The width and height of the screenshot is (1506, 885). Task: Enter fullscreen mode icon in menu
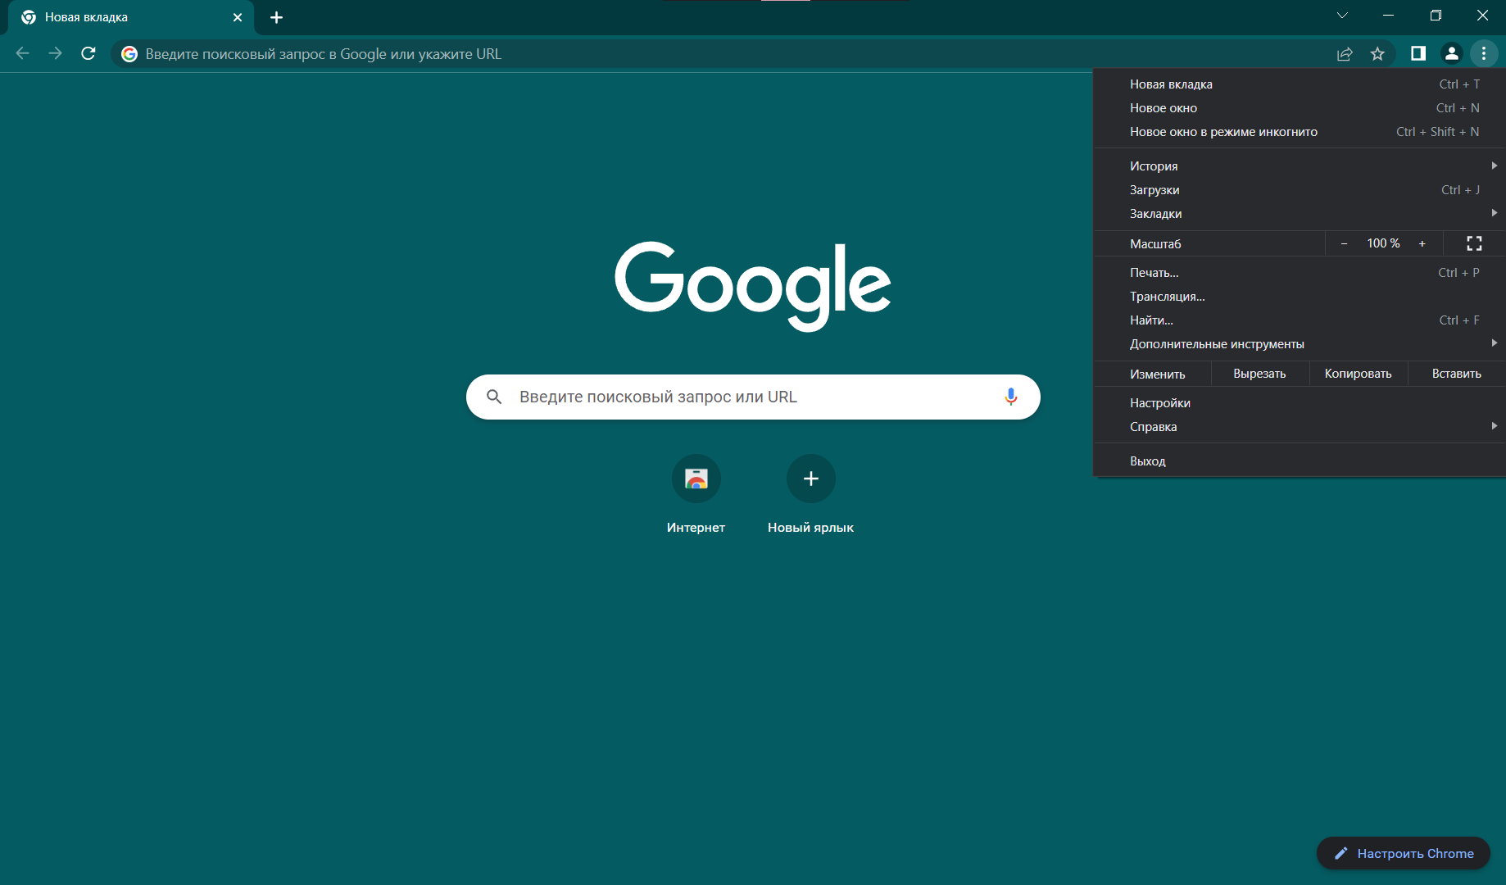point(1474,243)
